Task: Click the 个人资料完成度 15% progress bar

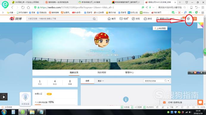Action: click(x=55, y=104)
